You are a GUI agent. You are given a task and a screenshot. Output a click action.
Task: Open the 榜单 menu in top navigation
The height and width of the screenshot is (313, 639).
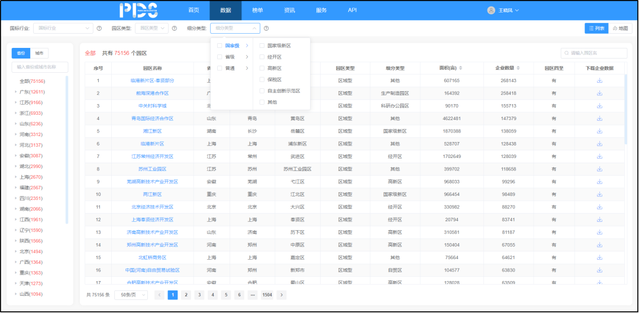[257, 10]
